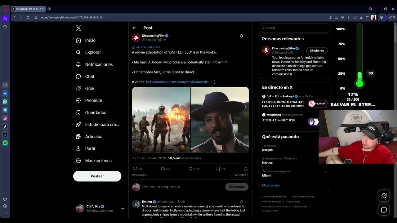Click the browser reload button
The image size is (397, 223).
point(28,17)
